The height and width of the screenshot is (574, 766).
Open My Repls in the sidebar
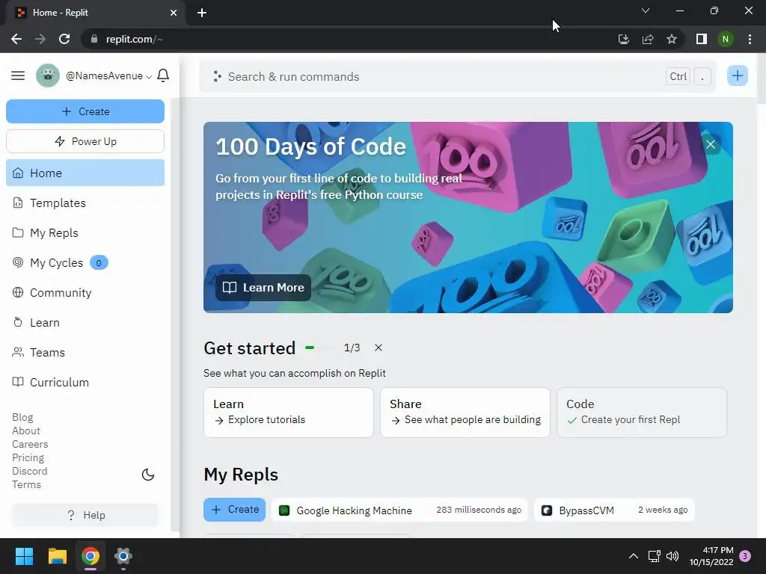pos(85,233)
